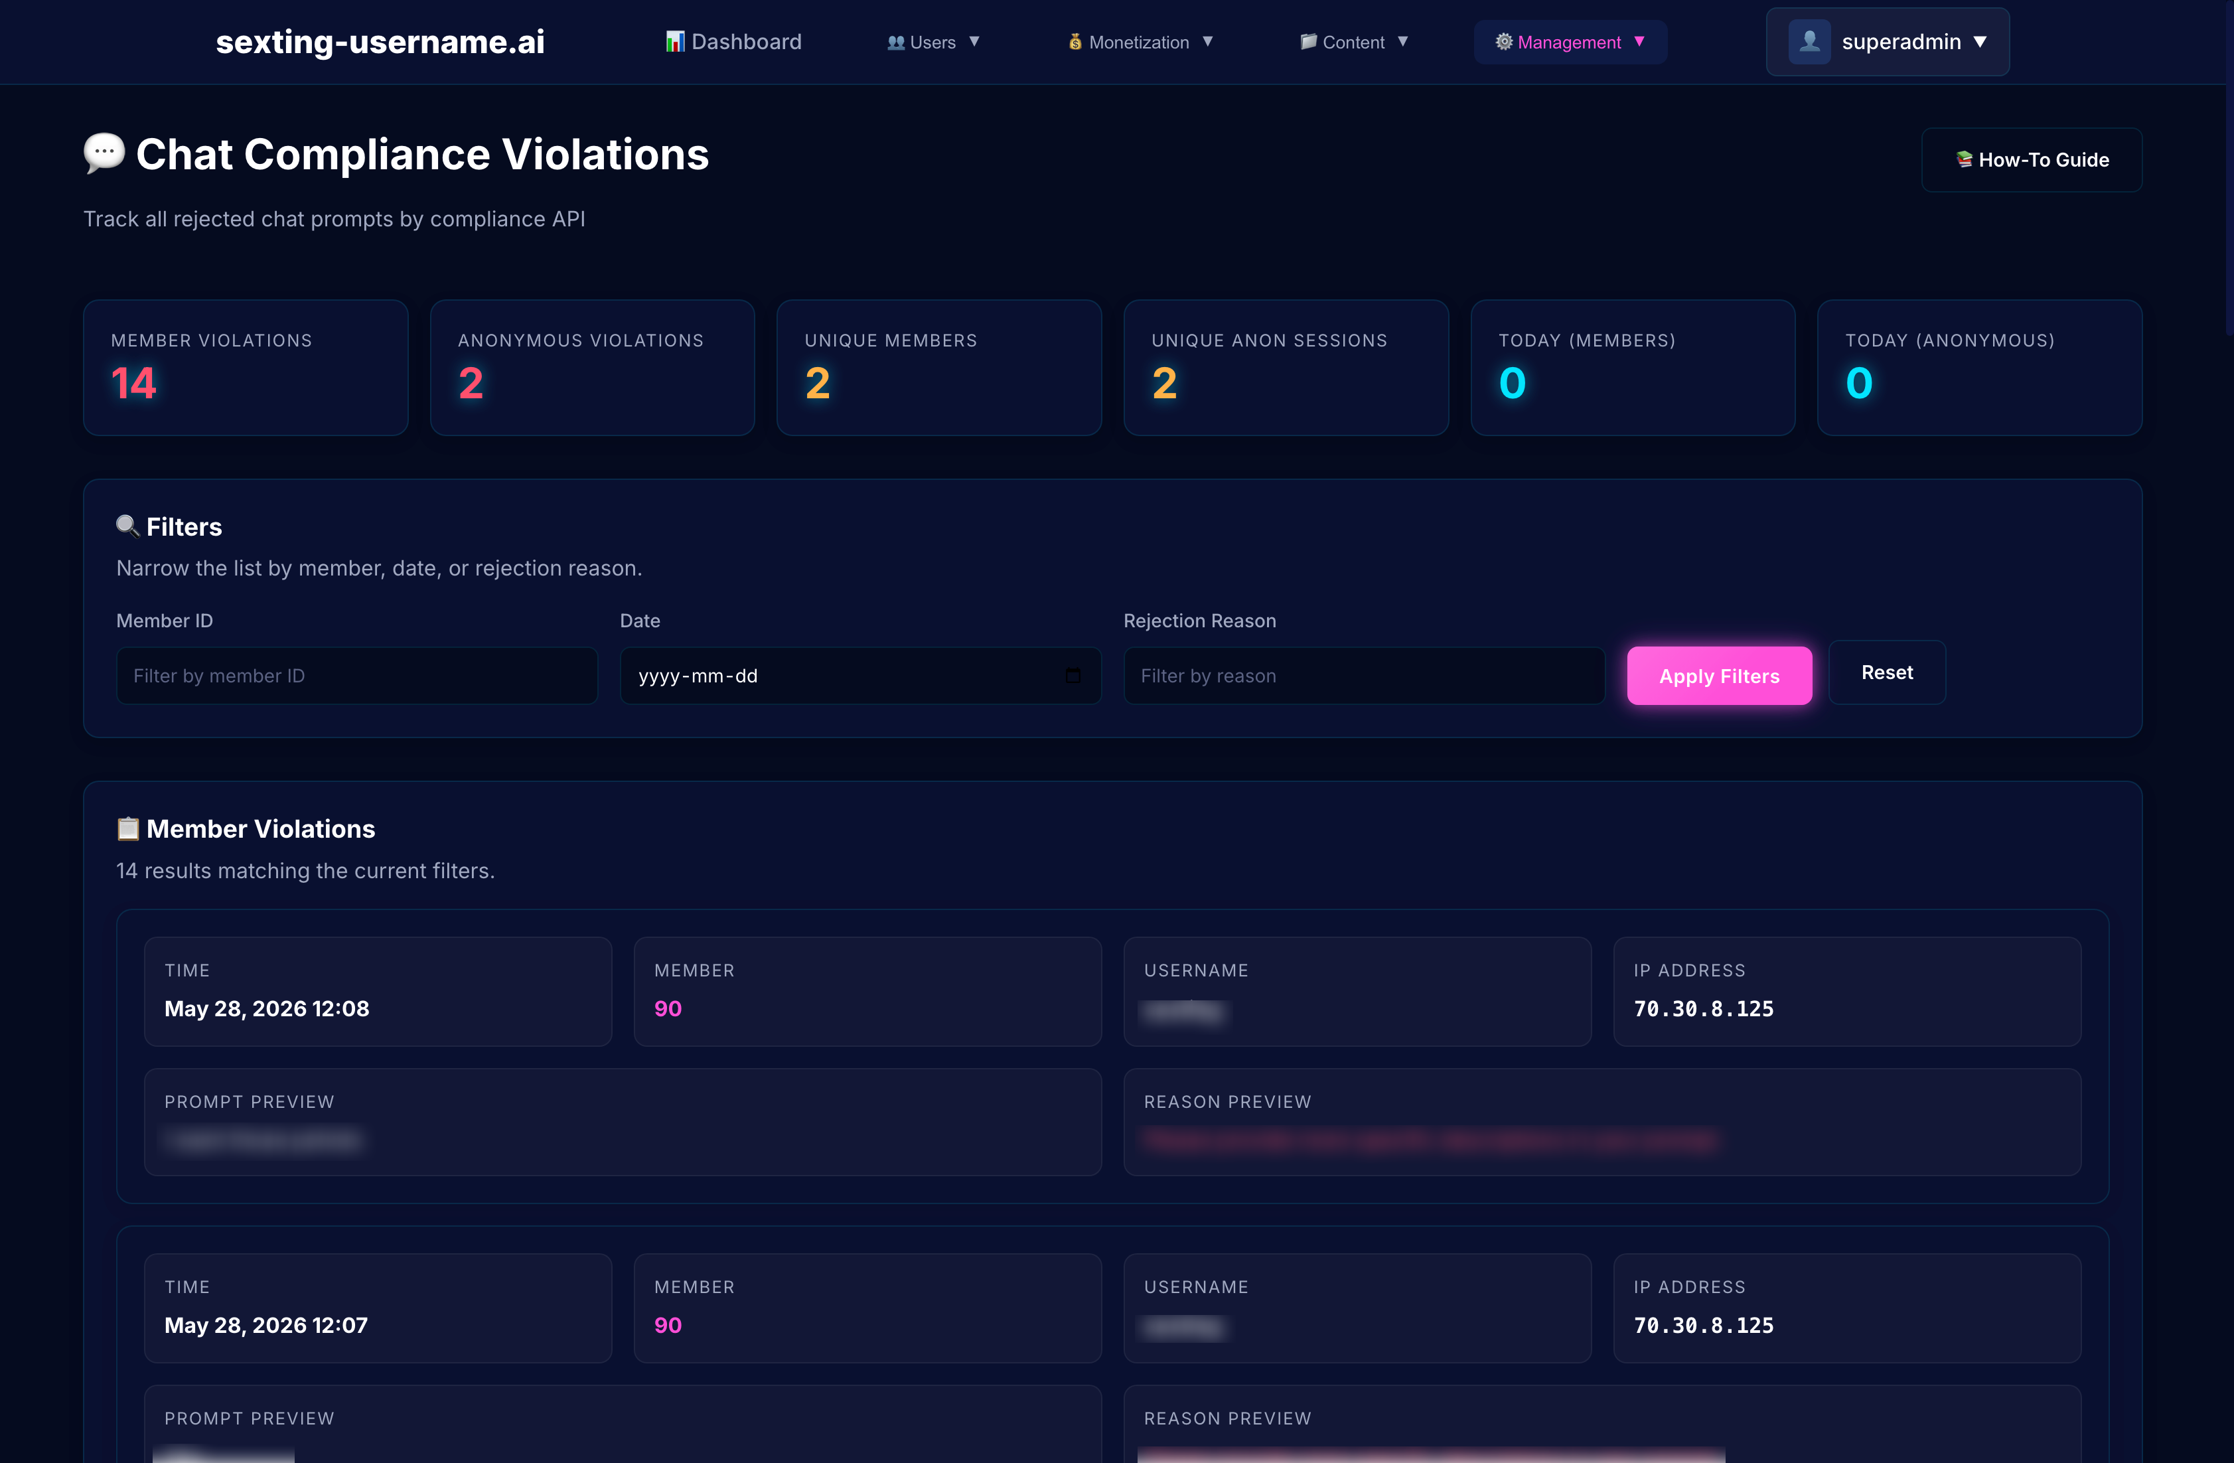Viewport: 2234px width, 1463px height.
Task: Click the Unique Members stat card
Action: [938, 367]
